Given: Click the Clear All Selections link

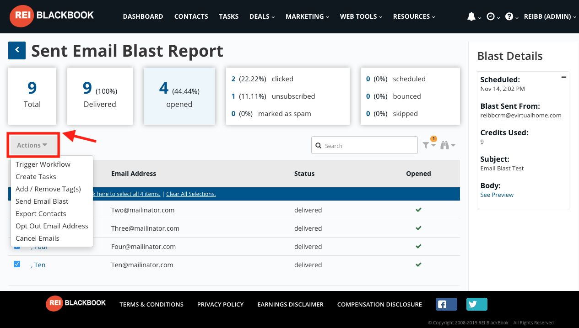Looking at the screenshot, I should [191, 194].
